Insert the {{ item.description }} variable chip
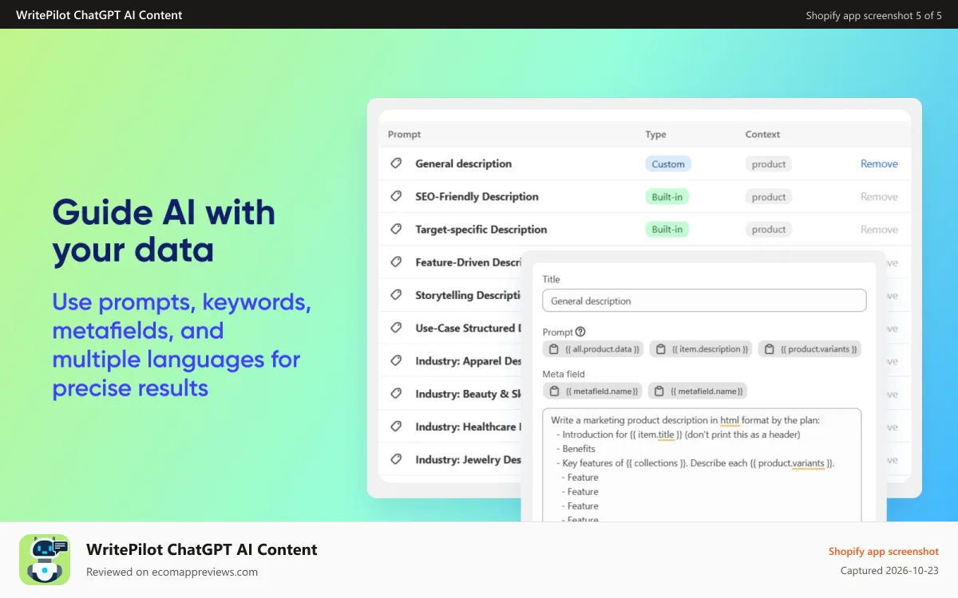958x598 pixels. tap(701, 349)
